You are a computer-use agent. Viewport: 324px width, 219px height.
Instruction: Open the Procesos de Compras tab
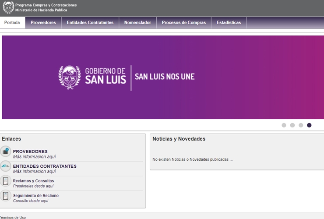pyautogui.click(x=184, y=22)
